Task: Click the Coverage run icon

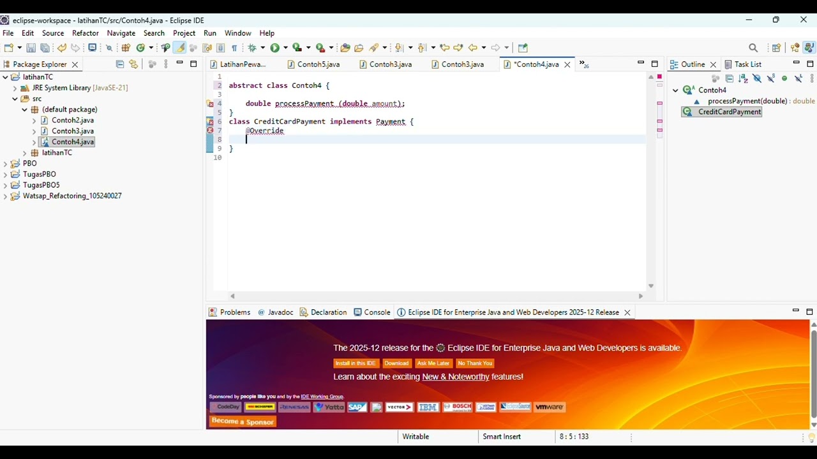Action: 297,48
